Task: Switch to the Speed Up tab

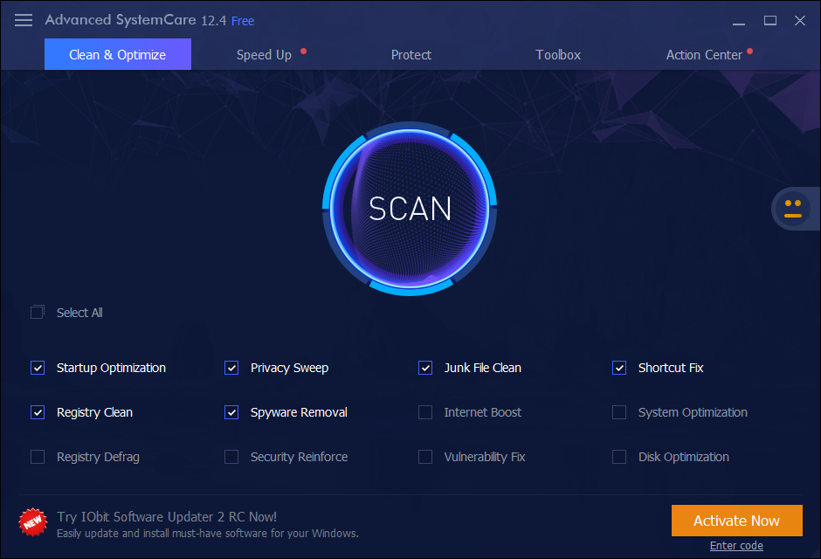Action: coord(264,55)
